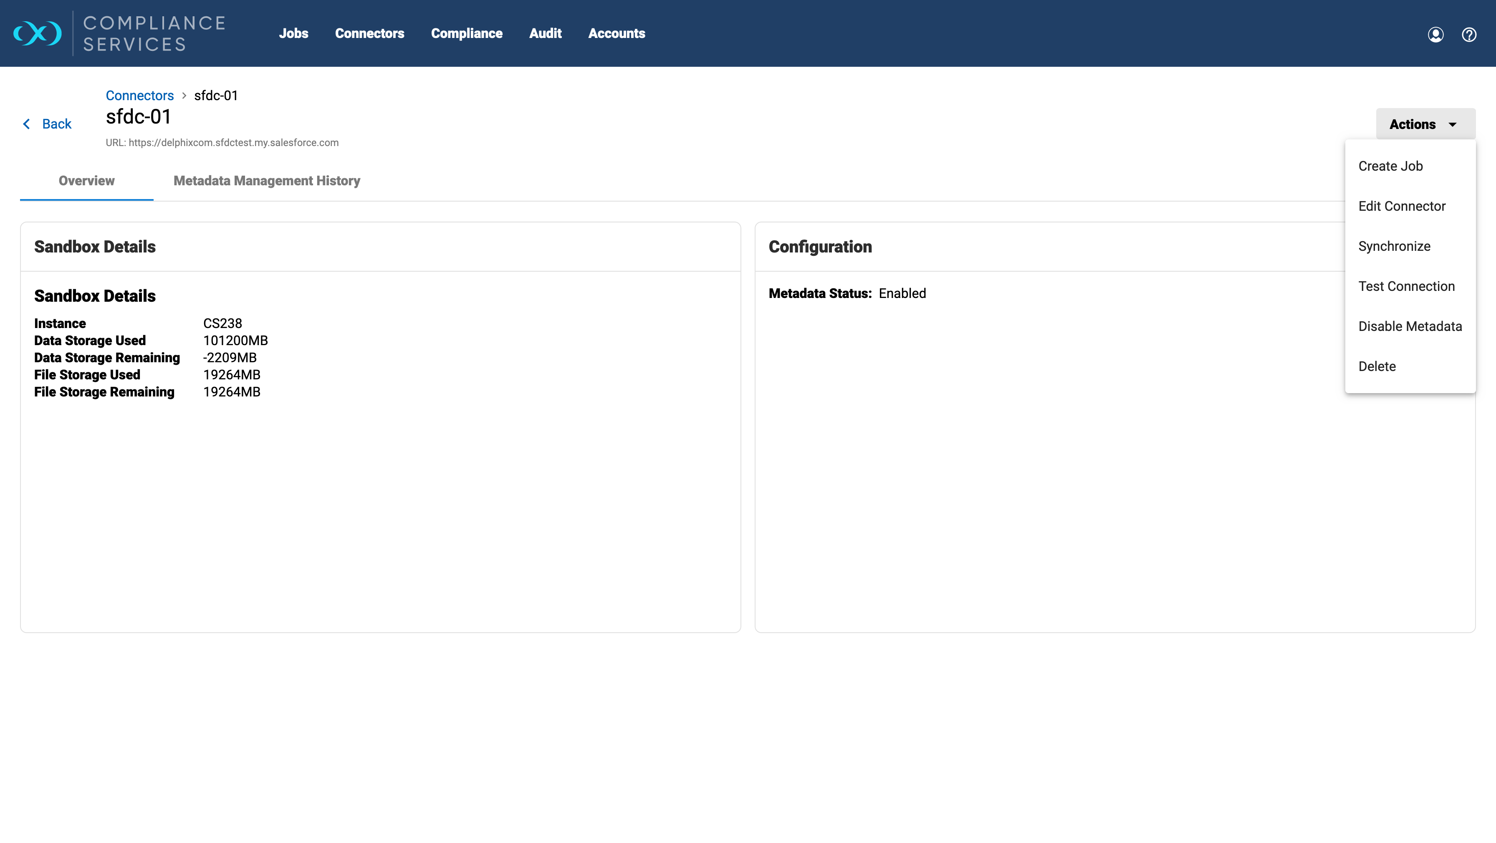Open the Connectors nav item
Image resolution: width=1496 pixels, height=843 pixels.
[x=369, y=34]
